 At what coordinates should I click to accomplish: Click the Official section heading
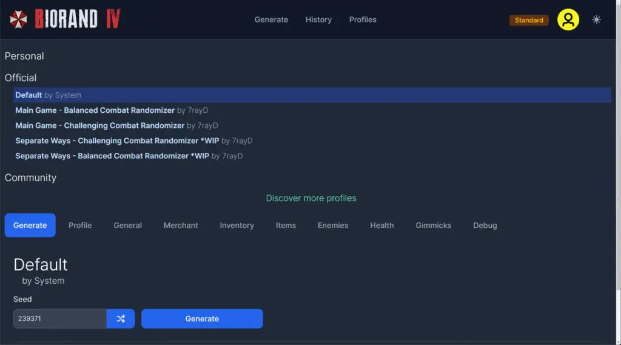pos(21,78)
